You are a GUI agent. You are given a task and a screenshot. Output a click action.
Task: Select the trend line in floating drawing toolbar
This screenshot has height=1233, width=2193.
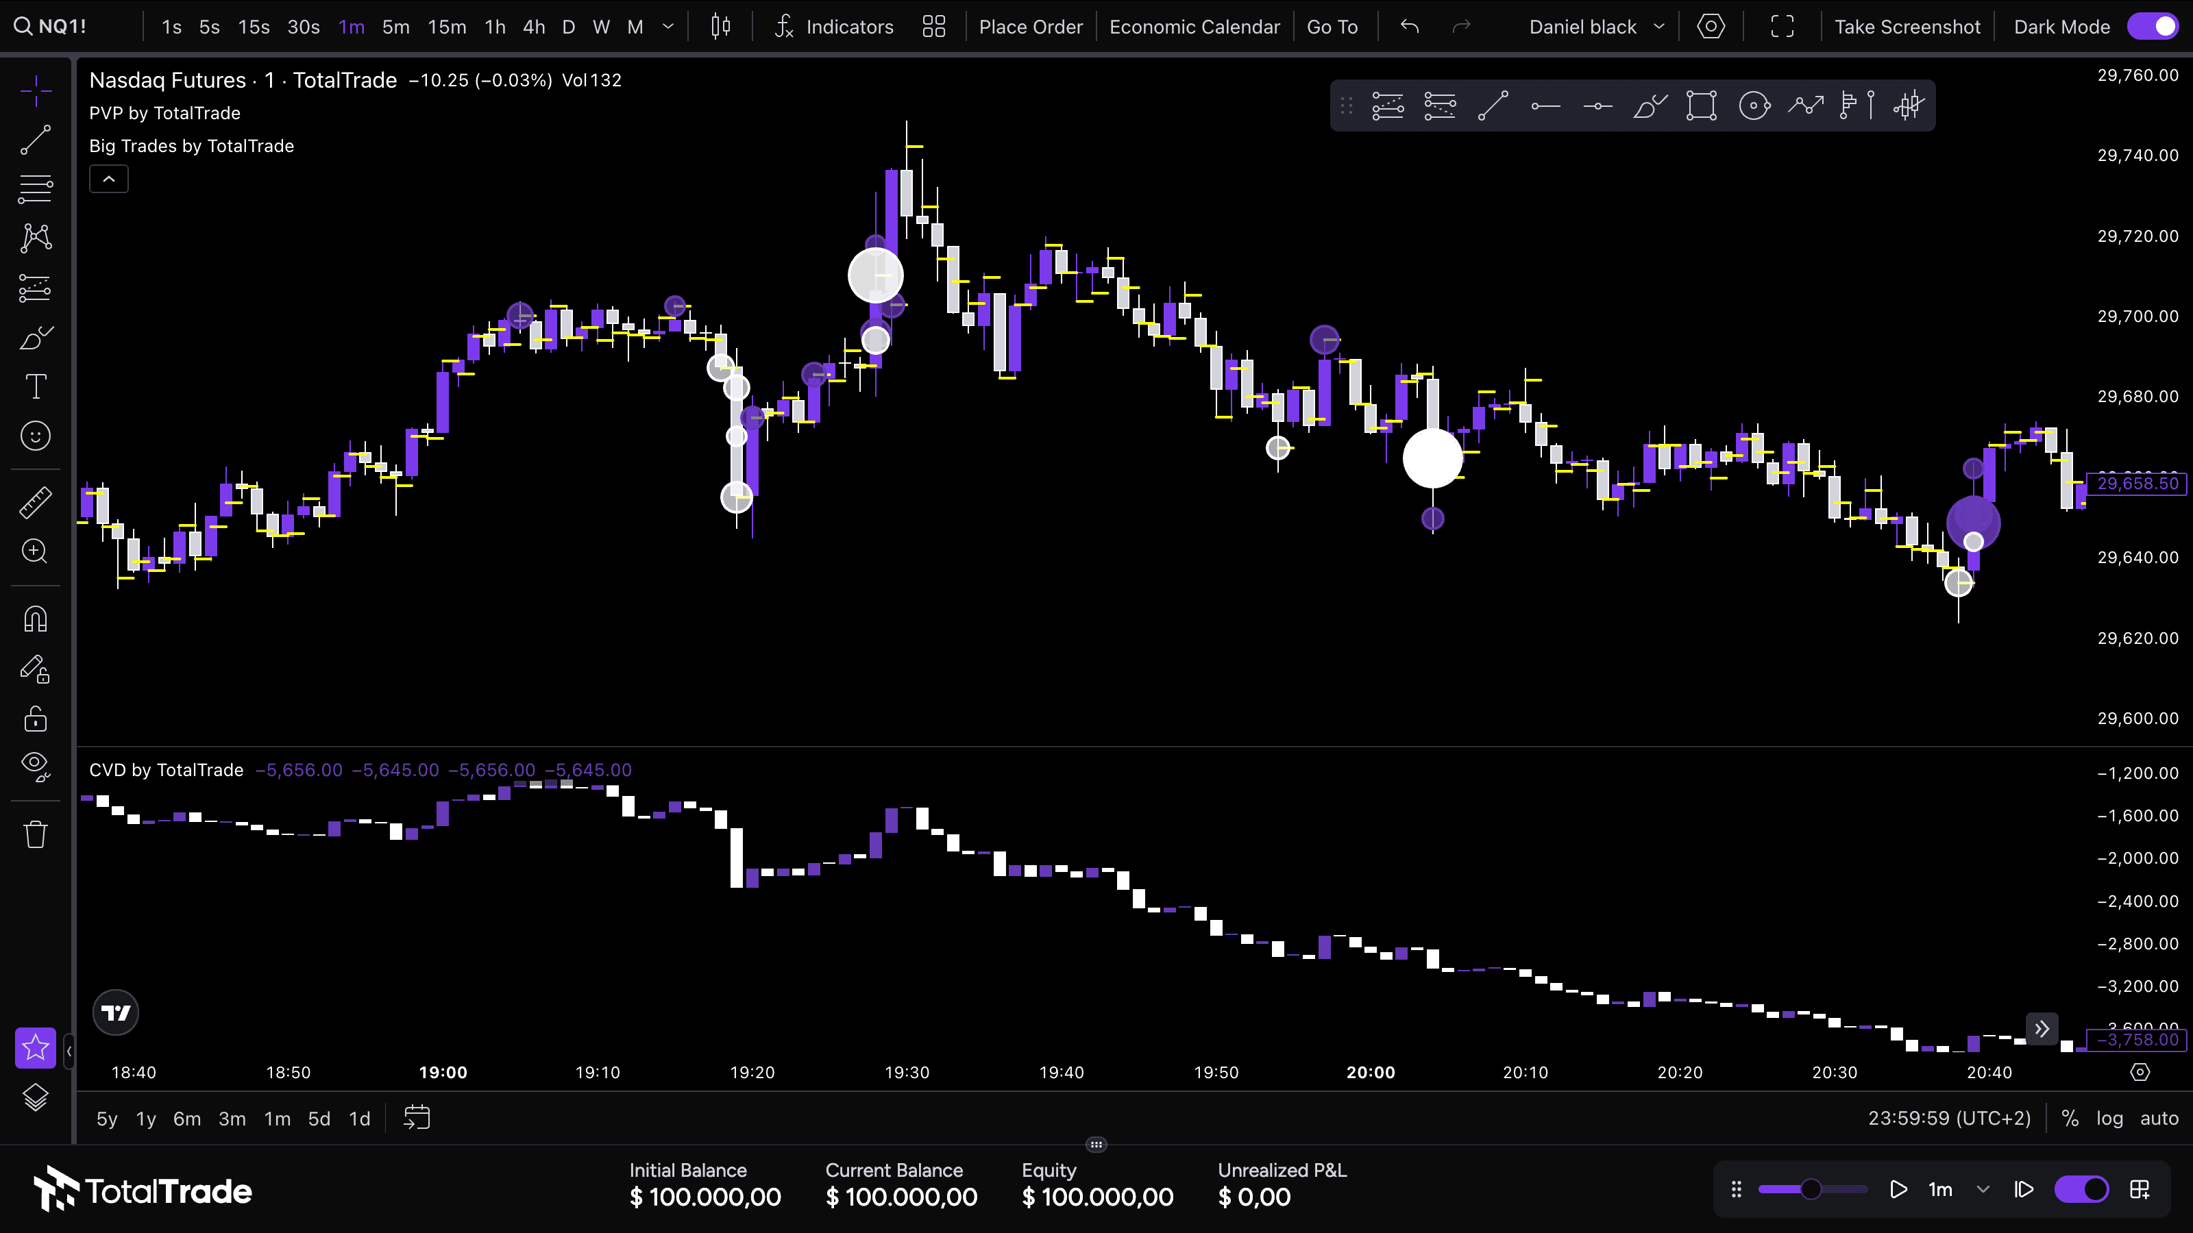tap(1493, 106)
